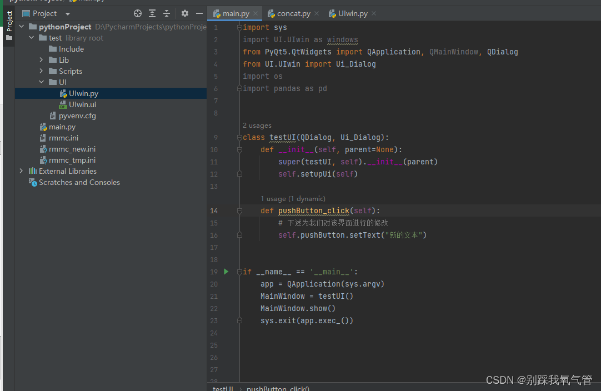Open Scratches and Consoles node
This screenshot has width=601, height=391.
pos(79,182)
